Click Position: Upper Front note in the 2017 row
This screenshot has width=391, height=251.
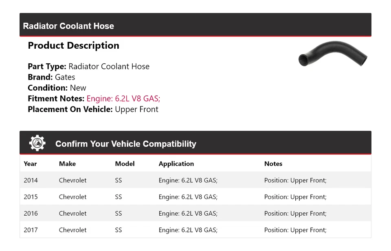tap(295, 230)
